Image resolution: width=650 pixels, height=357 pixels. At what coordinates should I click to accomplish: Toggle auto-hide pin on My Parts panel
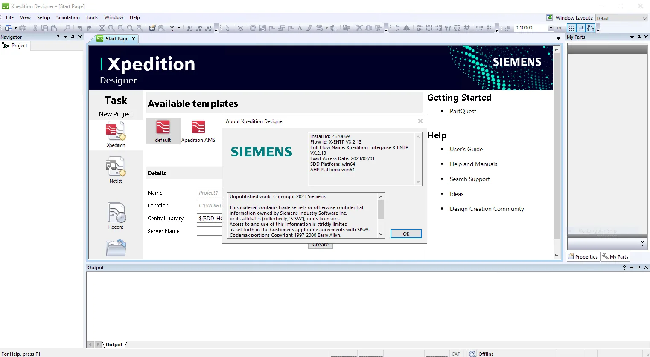click(x=639, y=37)
